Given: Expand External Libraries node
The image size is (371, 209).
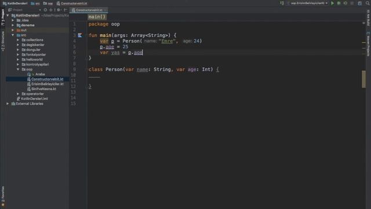Looking at the screenshot, I should pos(8,103).
